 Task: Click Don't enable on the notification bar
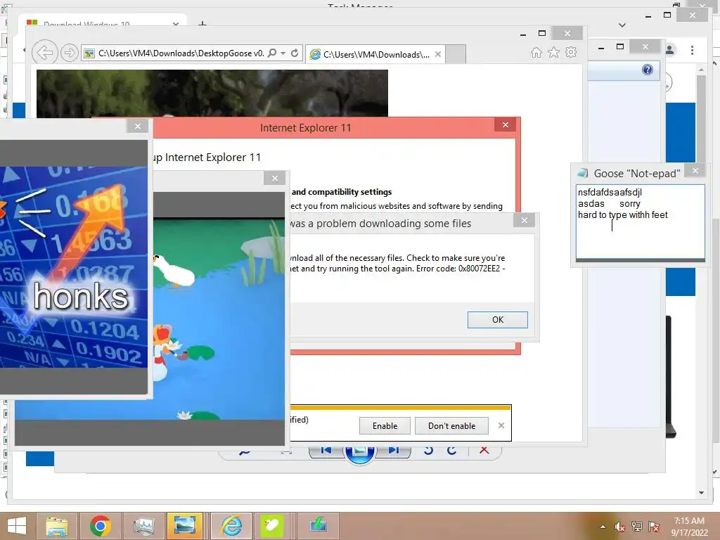point(452,425)
